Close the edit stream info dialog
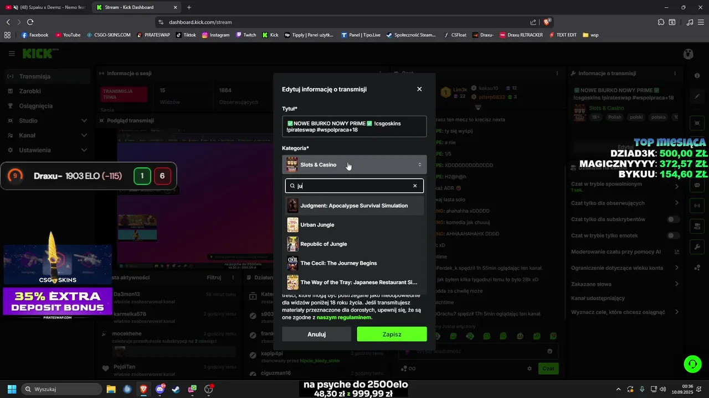 pyautogui.click(x=419, y=89)
